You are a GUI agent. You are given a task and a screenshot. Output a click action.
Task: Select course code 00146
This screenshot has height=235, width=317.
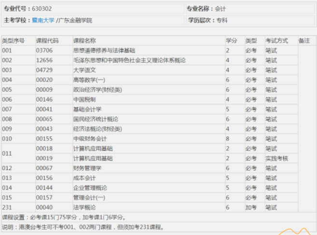click(44, 100)
